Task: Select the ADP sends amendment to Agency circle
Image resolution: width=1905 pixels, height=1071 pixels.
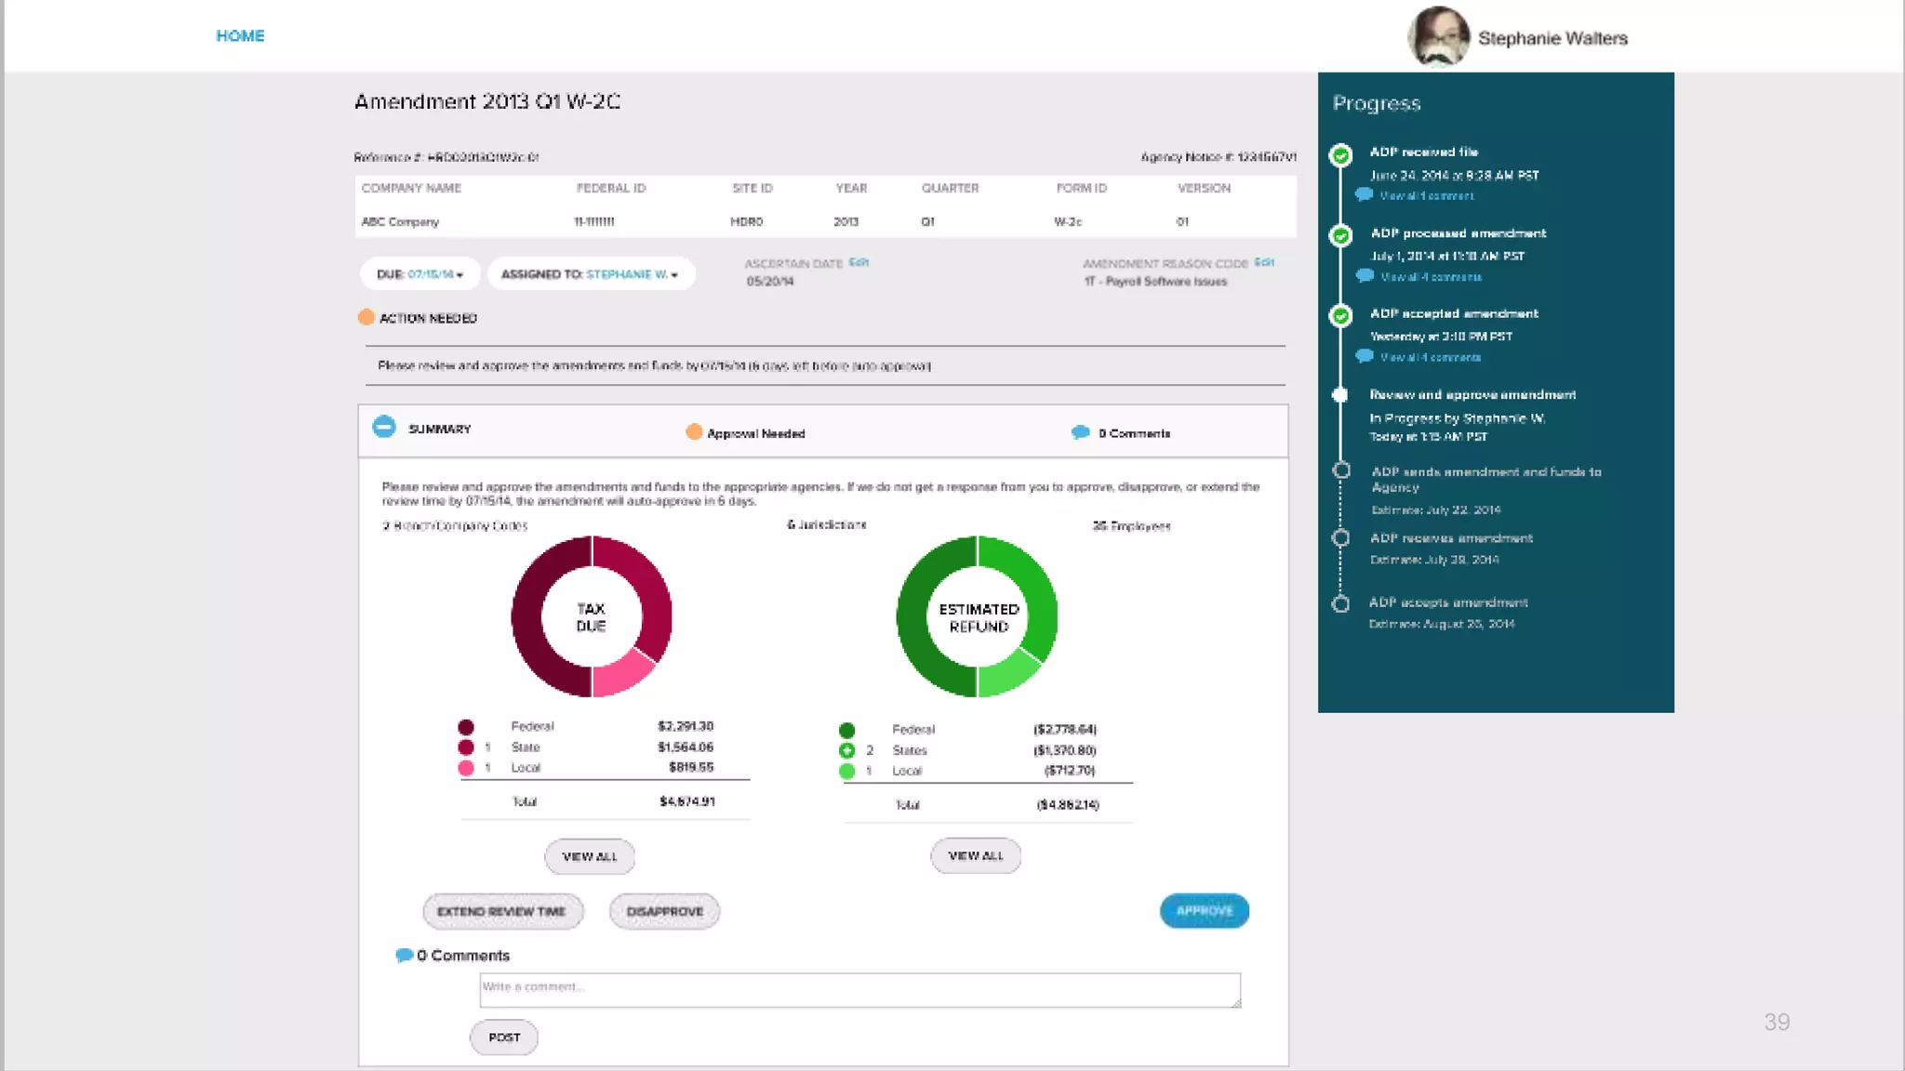Action: click(1340, 471)
